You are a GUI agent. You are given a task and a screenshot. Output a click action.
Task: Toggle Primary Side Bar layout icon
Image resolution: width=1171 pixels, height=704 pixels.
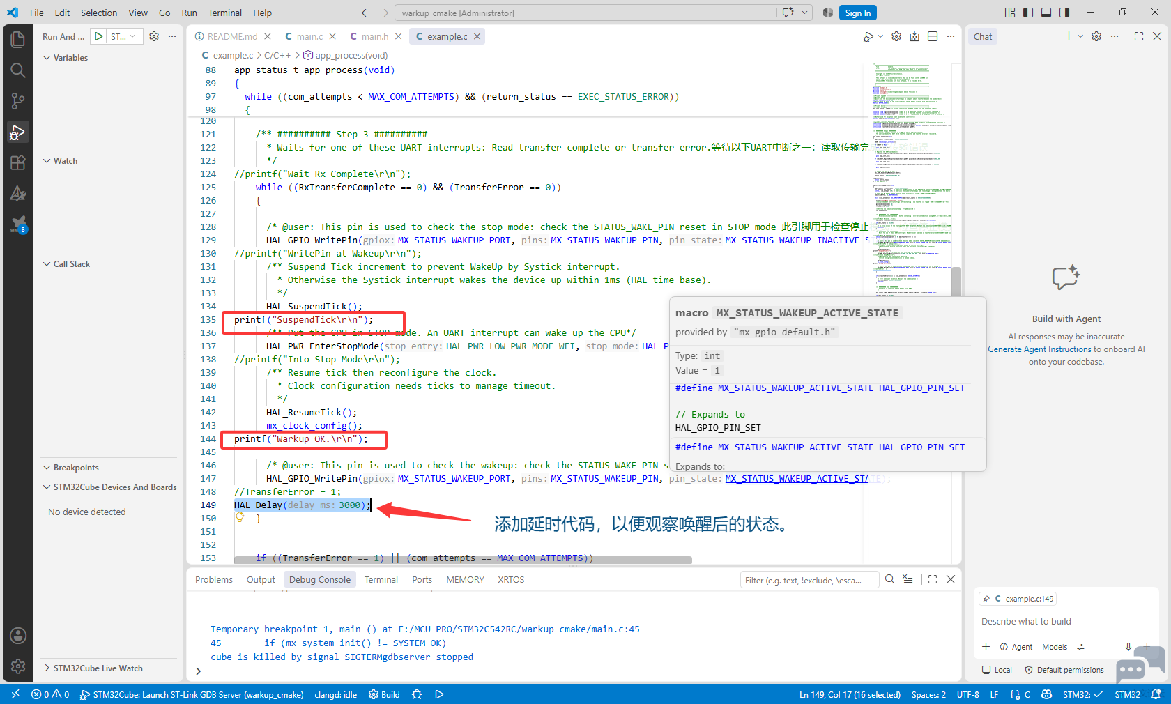[1028, 13]
